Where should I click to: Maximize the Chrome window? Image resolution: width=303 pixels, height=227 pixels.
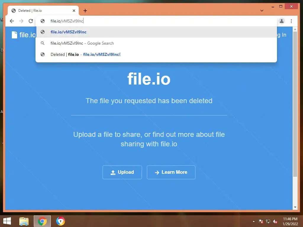tap(281, 7)
